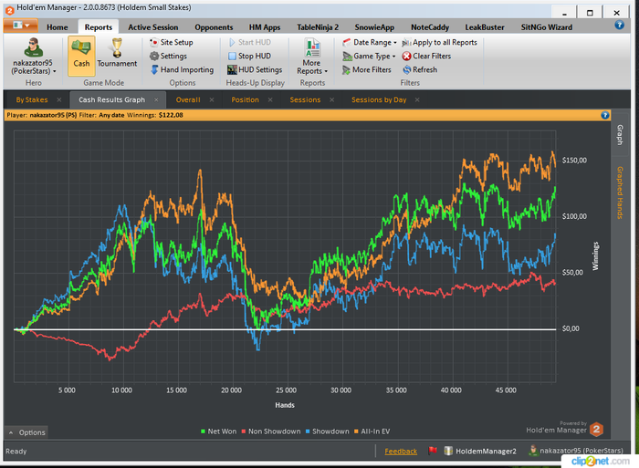Close the Position tab
639x468 pixels.
pos(270,99)
